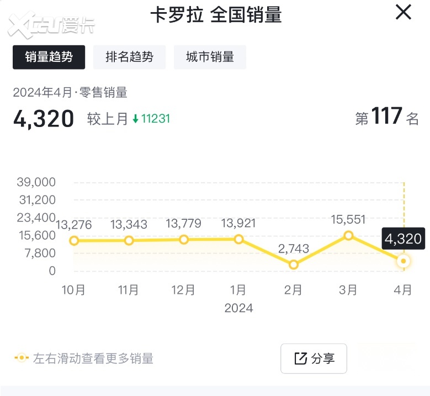The width and height of the screenshot is (430, 396).
Task: Tap the March peak point 15,551
Action: [x=348, y=235]
